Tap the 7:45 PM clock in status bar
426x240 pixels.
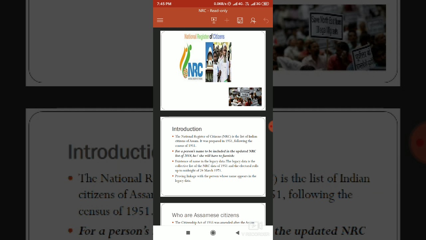(164, 4)
